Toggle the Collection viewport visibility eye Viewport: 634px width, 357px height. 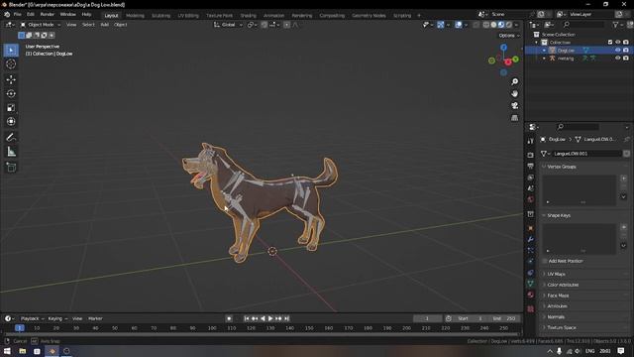(x=617, y=42)
